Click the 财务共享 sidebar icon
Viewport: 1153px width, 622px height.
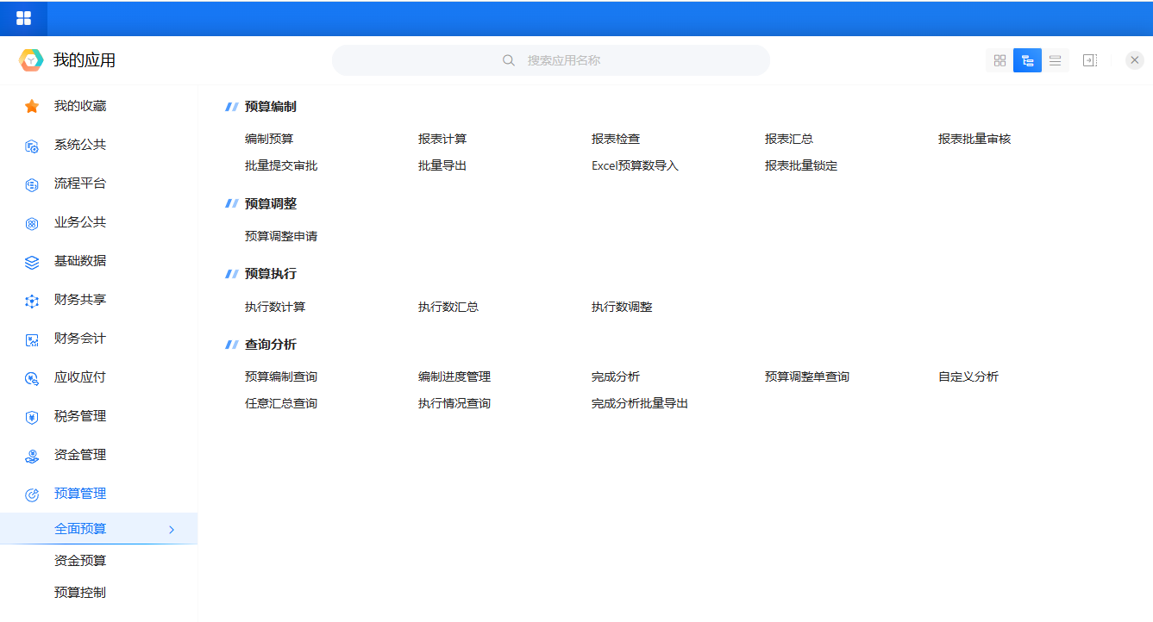coord(32,301)
